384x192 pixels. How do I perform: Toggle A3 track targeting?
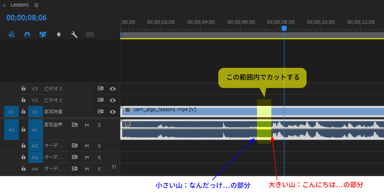coord(35,157)
